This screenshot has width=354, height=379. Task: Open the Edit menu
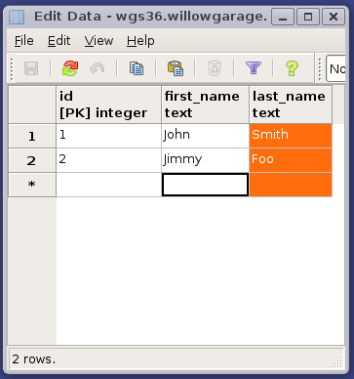tap(59, 41)
